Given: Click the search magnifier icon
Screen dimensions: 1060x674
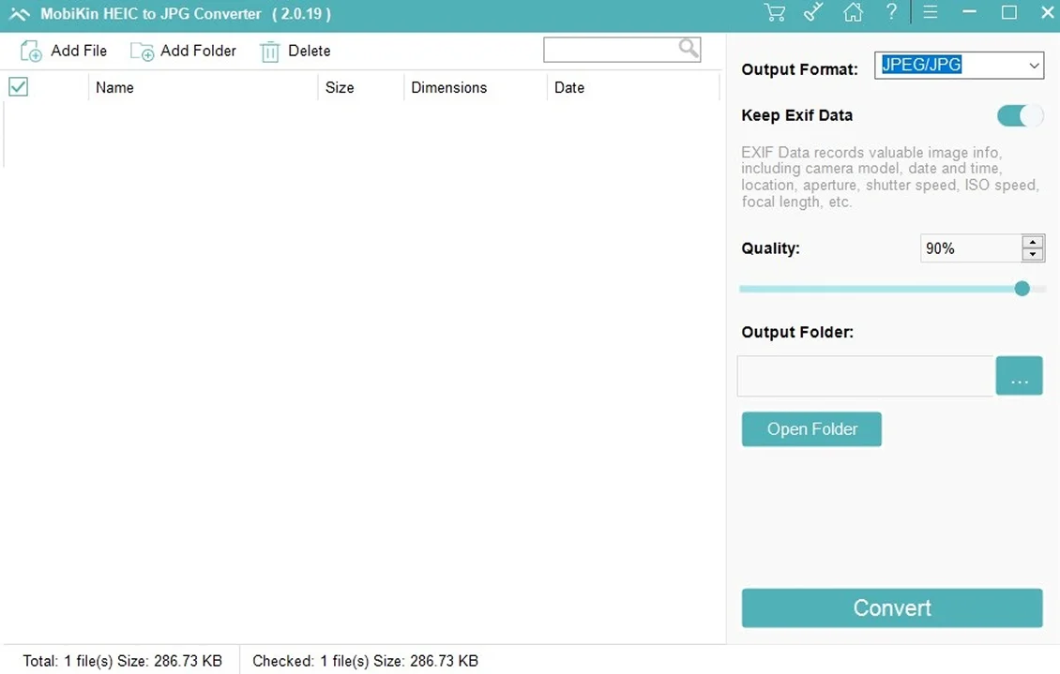Looking at the screenshot, I should pyautogui.click(x=689, y=49).
